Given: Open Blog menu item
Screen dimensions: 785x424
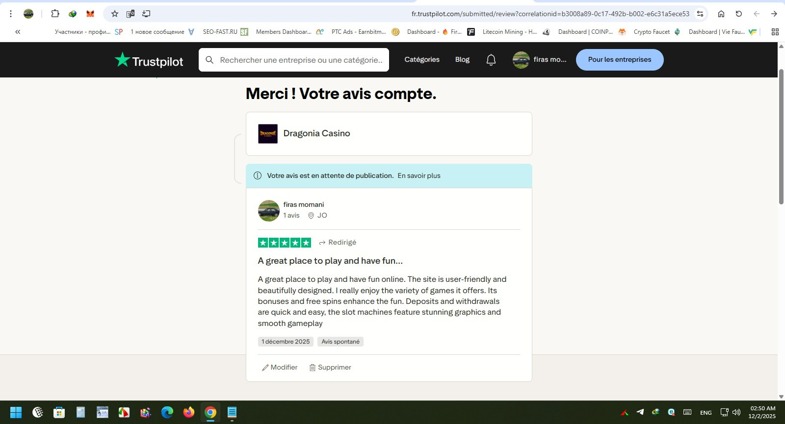Looking at the screenshot, I should pyautogui.click(x=462, y=60).
